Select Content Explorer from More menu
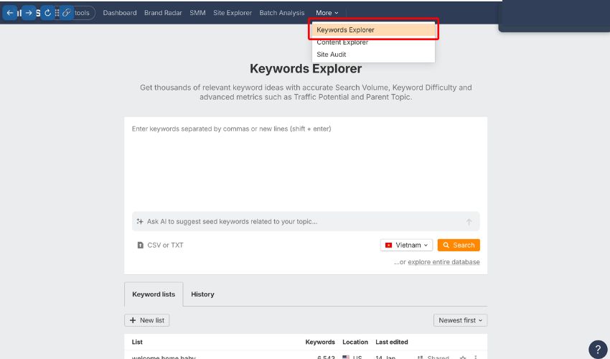The image size is (610, 359). (x=373, y=42)
